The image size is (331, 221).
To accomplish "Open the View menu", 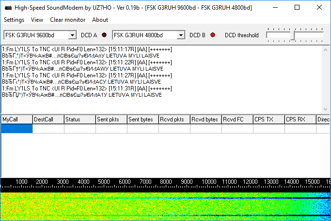I will [x=37, y=20].
